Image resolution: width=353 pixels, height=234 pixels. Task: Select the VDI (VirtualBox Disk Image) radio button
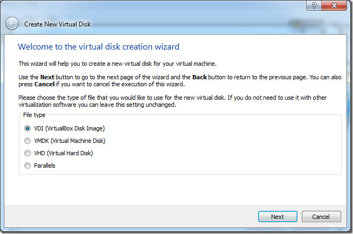point(27,128)
